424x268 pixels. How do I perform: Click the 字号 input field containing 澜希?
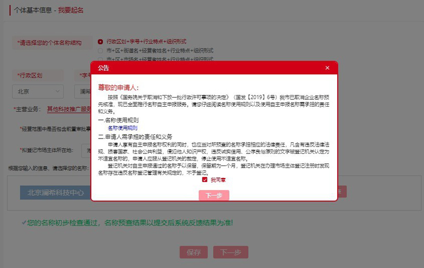pyautogui.click(x=84, y=91)
